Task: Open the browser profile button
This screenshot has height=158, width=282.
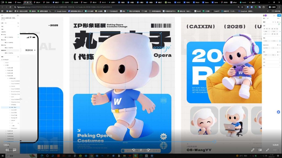Action: click(272, 7)
